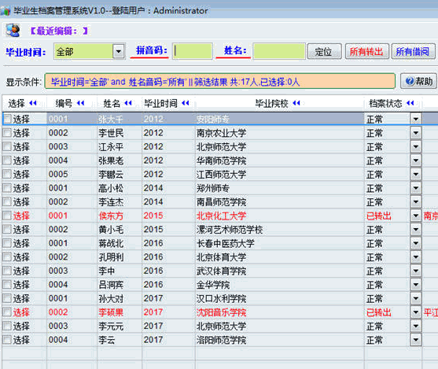The image size is (438, 369).
Task: Open 档案状态 dropdown for 蒋战北
Action: (416, 243)
